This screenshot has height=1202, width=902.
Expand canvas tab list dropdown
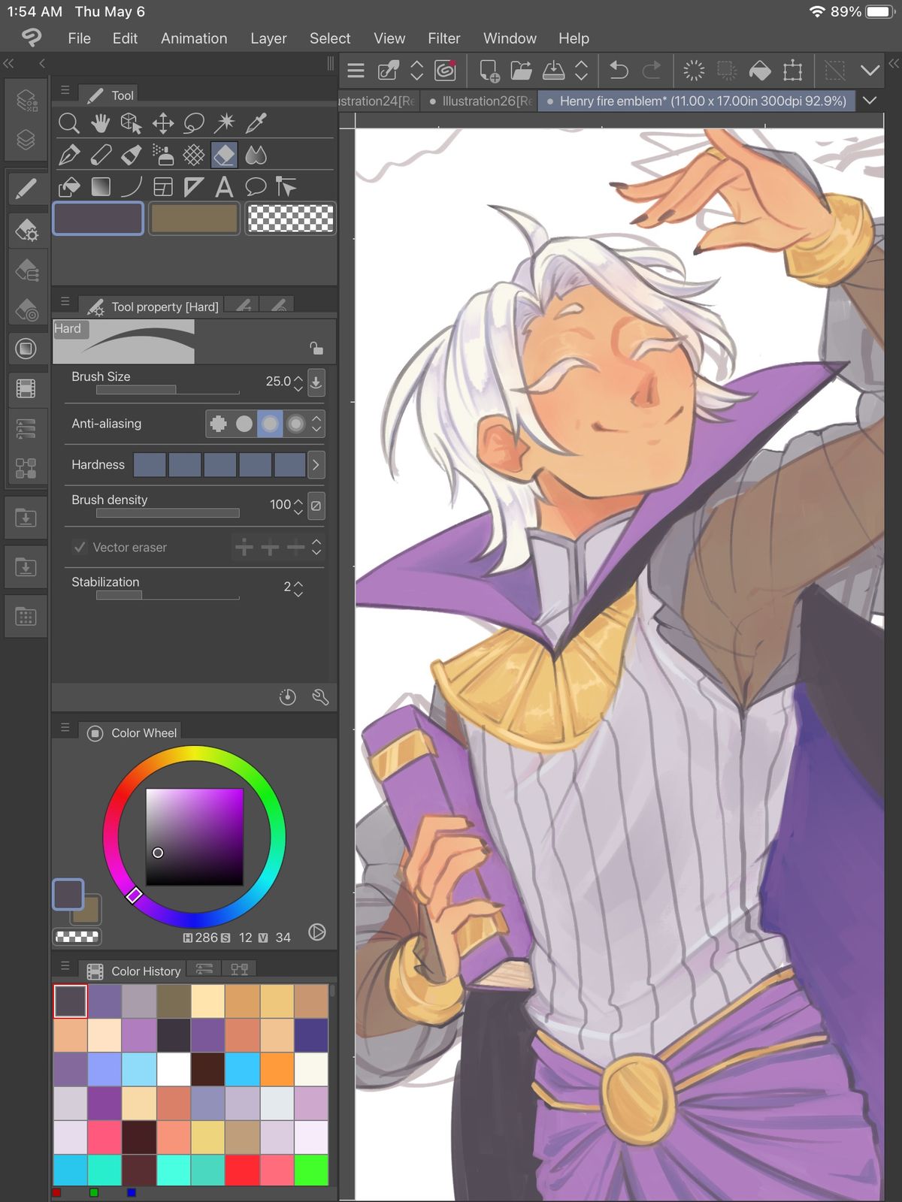870,100
